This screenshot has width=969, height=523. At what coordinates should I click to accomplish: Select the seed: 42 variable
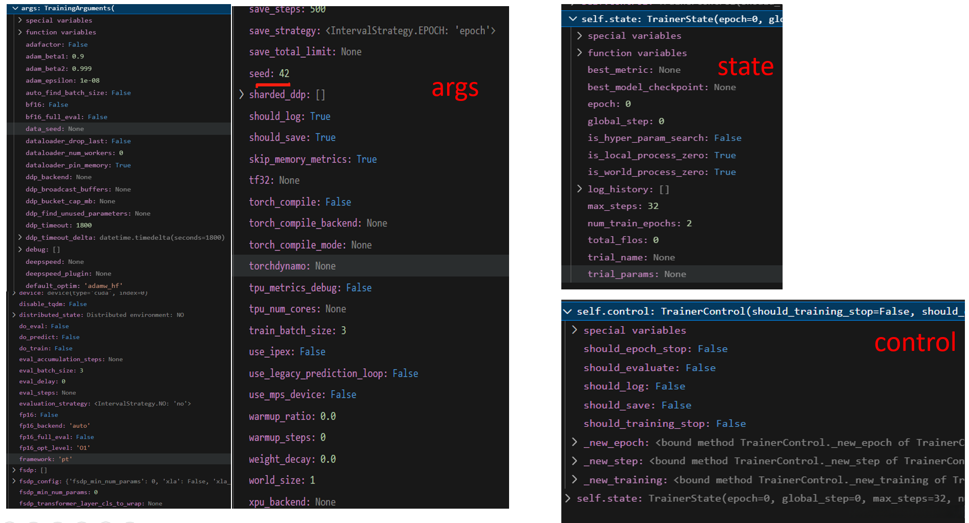[269, 73]
